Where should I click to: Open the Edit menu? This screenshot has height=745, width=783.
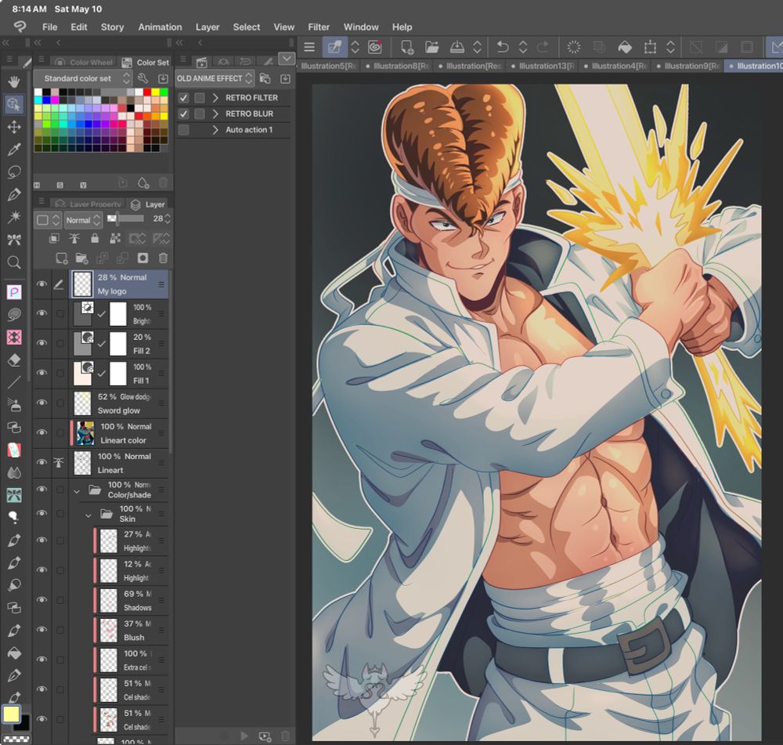[79, 27]
